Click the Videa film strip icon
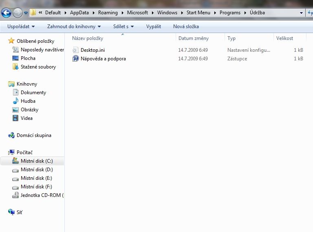Image resolution: width=313 pixels, height=232 pixels. tap(15, 118)
